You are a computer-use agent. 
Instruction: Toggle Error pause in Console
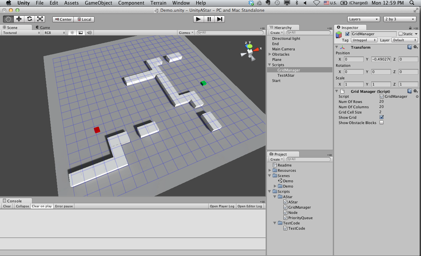point(64,206)
